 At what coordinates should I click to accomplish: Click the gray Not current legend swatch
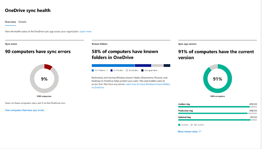click(192, 125)
